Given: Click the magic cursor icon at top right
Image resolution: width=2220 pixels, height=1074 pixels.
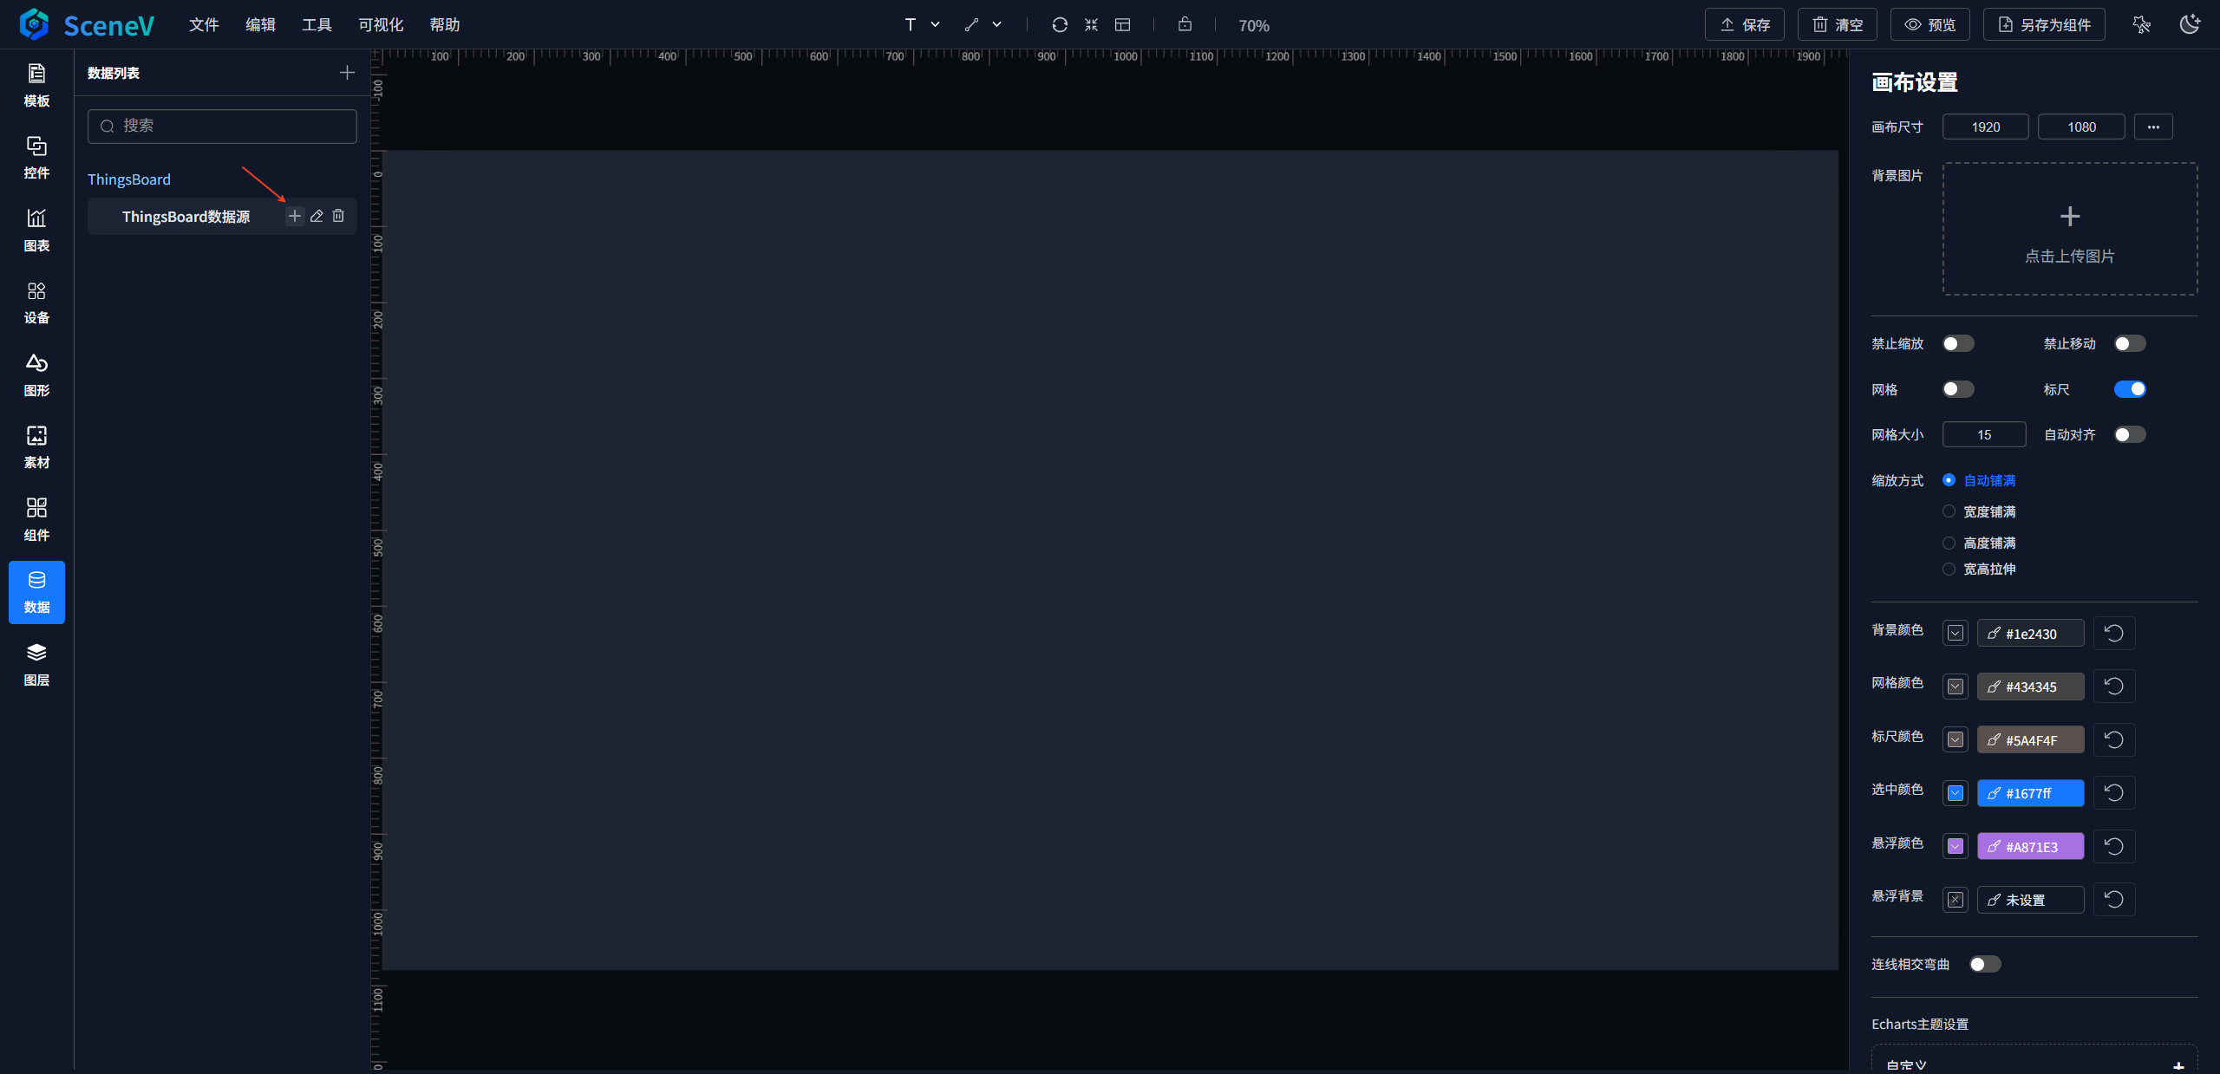Looking at the screenshot, I should pos(2142,24).
